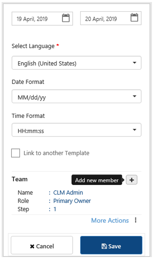Click the plus icon to add member
The image size is (154, 260).
point(132,180)
